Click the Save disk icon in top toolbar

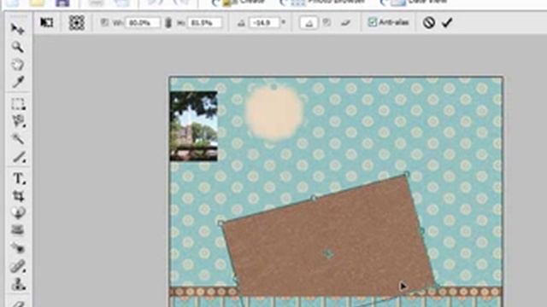point(62,3)
